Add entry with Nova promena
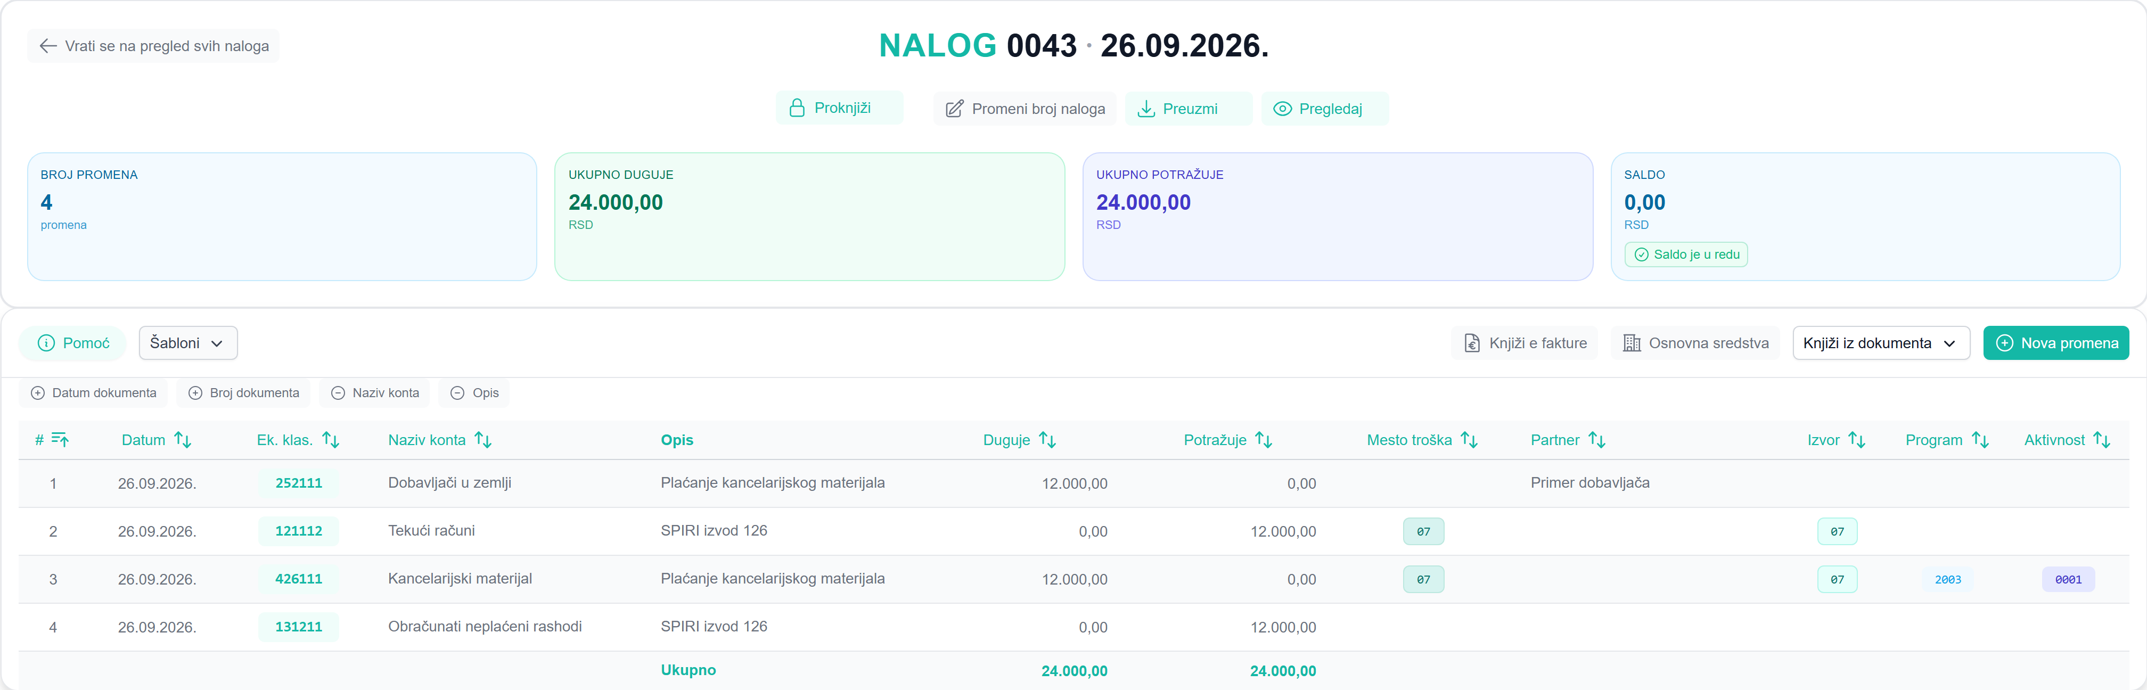 pos(2056,343)
